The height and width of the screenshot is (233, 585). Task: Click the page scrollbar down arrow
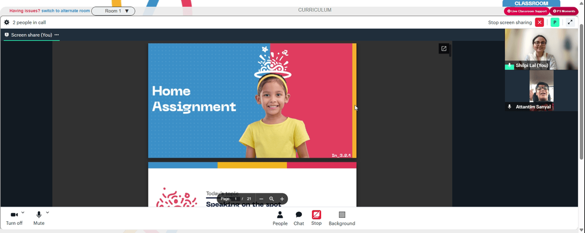(x=581, y=229)
